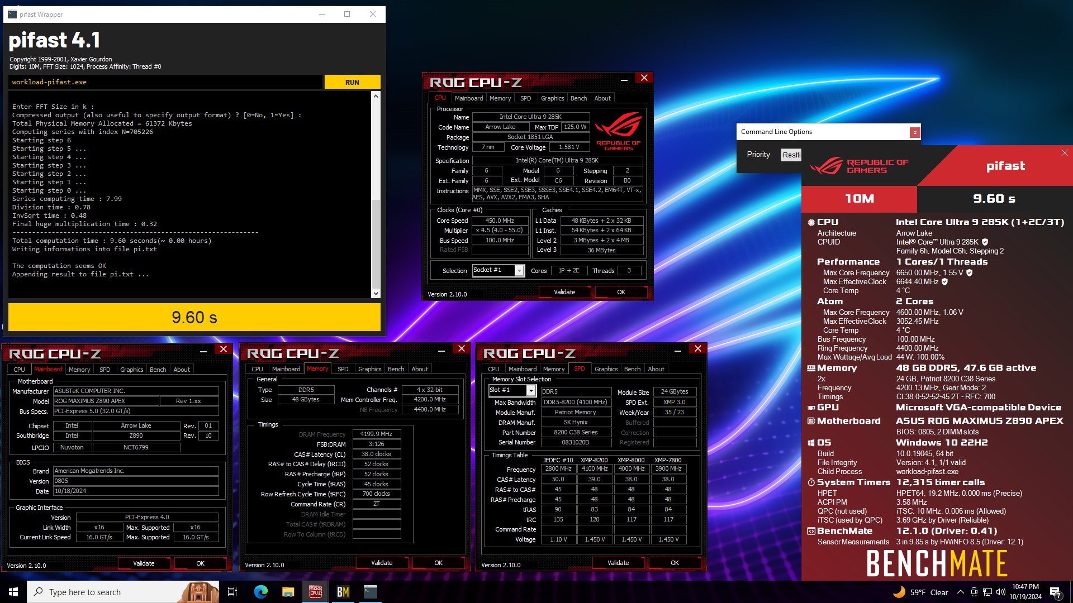Click the BenchMate version section icon
Image resolution: width=1073 pixels, height=603 pixels.
click(811, 531)
